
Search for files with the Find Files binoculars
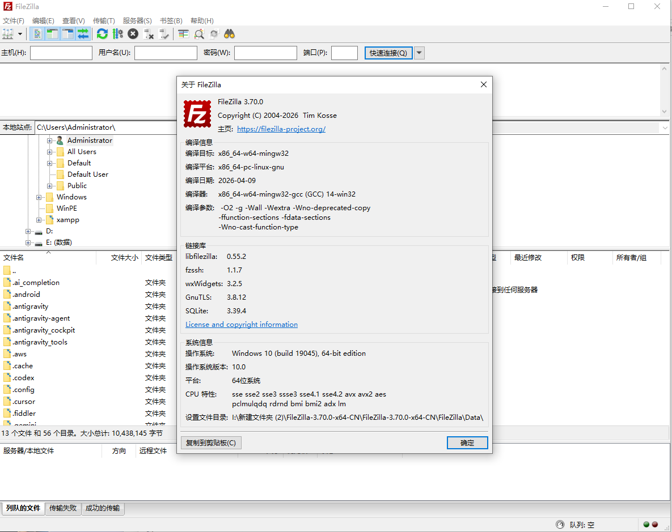pos(229,33)
